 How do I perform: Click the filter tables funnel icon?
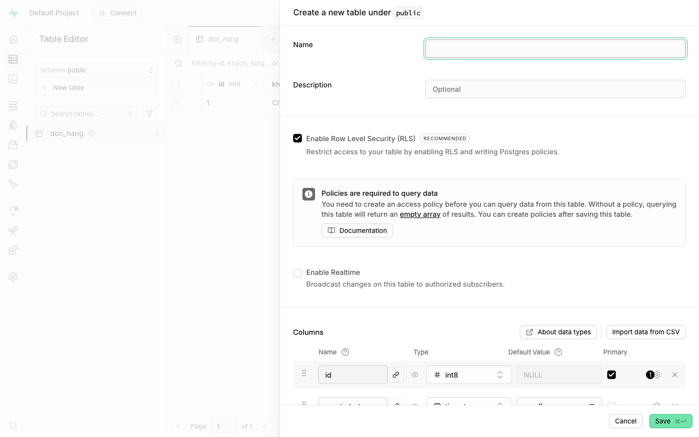coord(149,114)
